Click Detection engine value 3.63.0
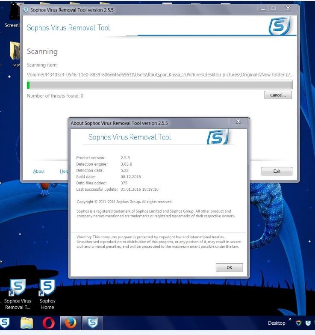The image size is (315, 335). coord(127,164)
